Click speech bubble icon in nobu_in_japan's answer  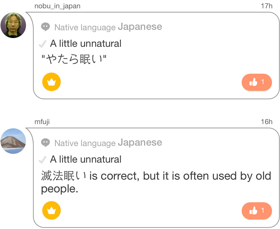(45, 27)
